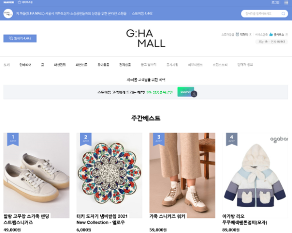Viewport: 292px width, 233px height.
Task: Open the G:HA MALL center logo
Action: 146,38
